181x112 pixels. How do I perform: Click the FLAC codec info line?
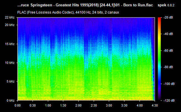coord(68,12)
